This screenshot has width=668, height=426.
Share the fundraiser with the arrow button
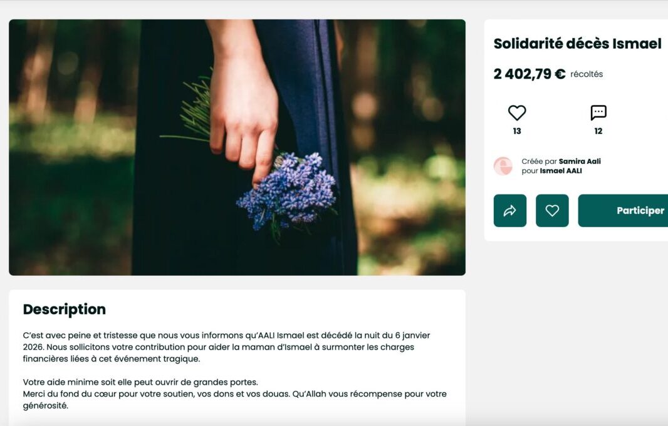point(510,211)
